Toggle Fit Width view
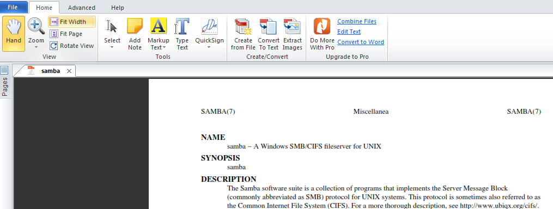 (72, 22)
